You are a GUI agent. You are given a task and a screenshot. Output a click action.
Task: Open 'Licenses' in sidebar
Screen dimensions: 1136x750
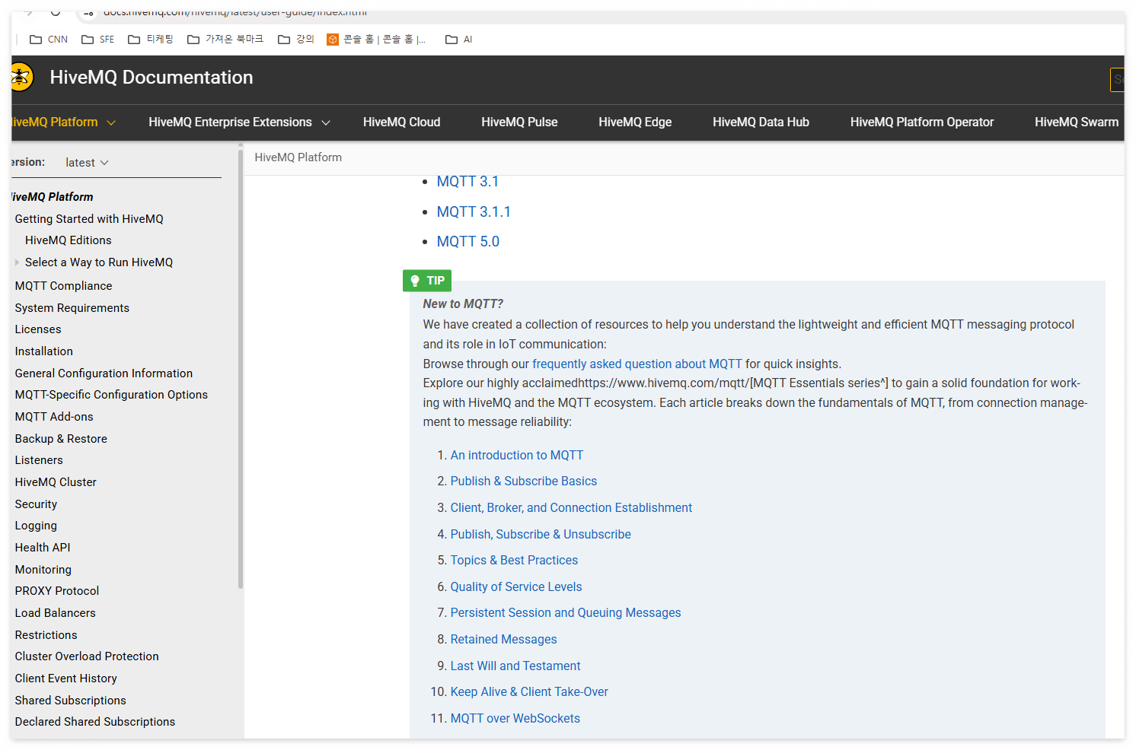38,329
